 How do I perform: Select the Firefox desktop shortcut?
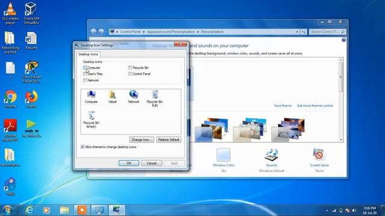31,99
